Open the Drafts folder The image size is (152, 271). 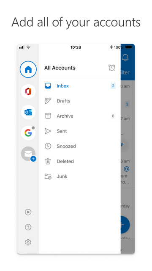(x=80, y=101)
